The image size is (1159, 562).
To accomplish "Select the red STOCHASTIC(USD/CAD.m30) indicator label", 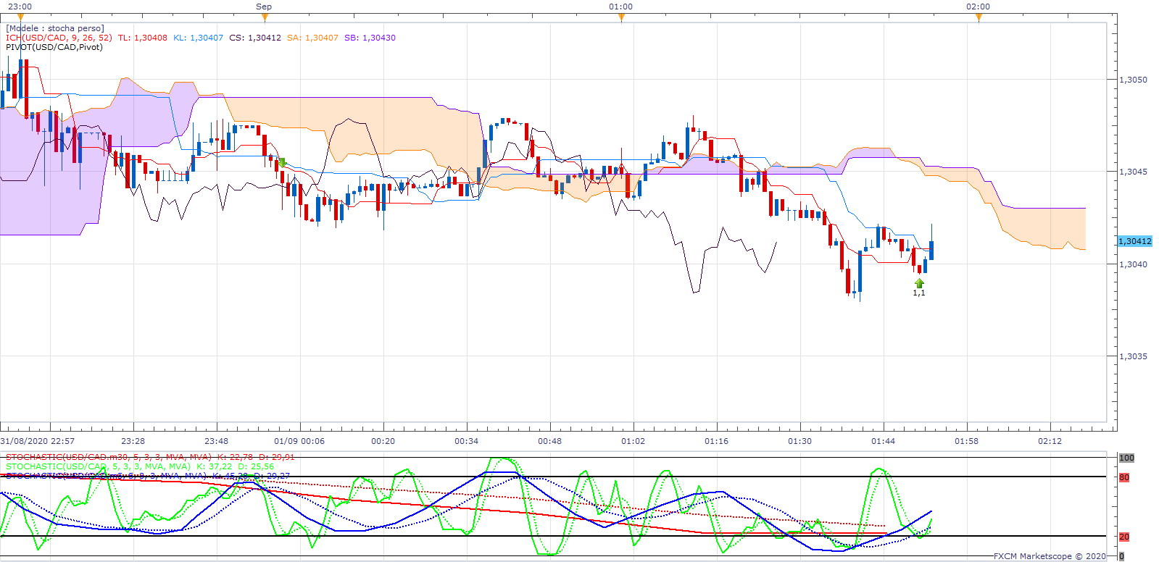I will coord(150,457).
